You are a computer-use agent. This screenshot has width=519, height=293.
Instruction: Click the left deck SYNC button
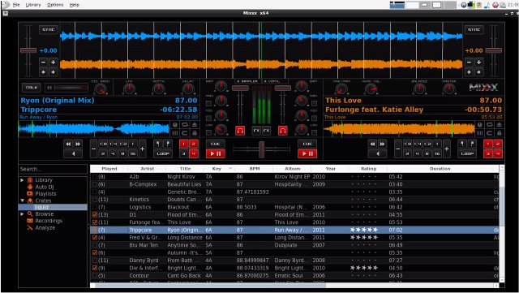click(49, 29)
